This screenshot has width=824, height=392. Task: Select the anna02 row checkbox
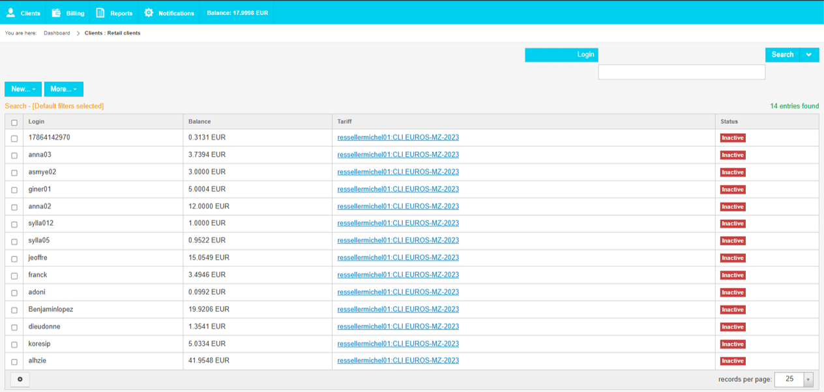coord(14,207)
